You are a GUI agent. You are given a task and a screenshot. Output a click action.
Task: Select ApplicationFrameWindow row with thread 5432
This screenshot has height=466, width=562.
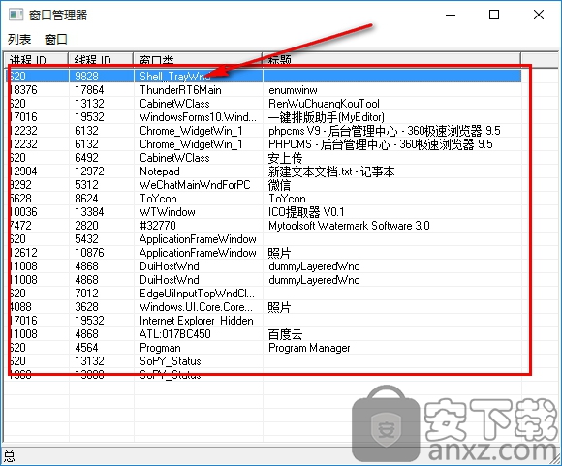tap(264, 239)
